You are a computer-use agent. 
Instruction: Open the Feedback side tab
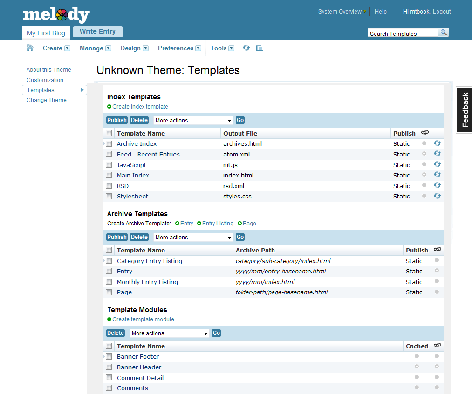point(465,110)
